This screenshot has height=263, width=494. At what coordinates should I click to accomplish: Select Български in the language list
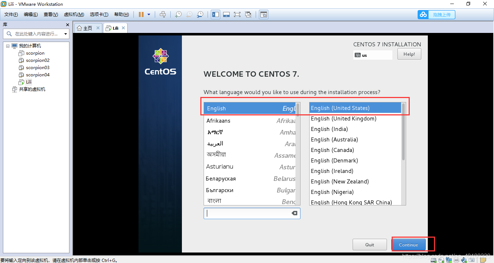(250, 190)
